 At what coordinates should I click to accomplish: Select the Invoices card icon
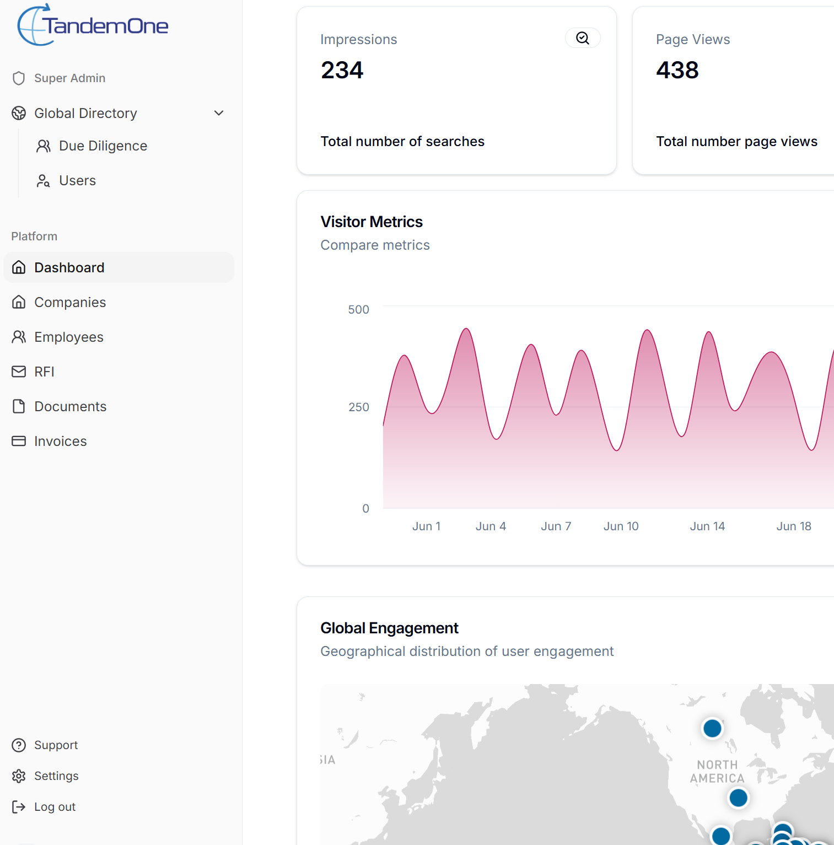point(19,441)
